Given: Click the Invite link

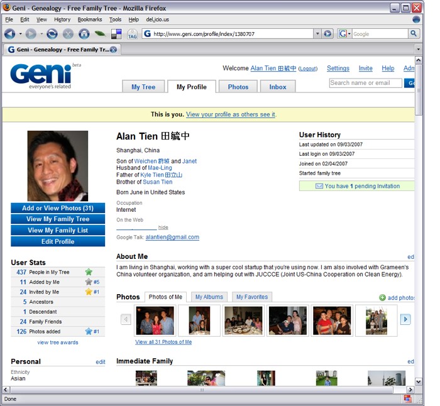Looking at the screenshot, I should tap(366, 68).
